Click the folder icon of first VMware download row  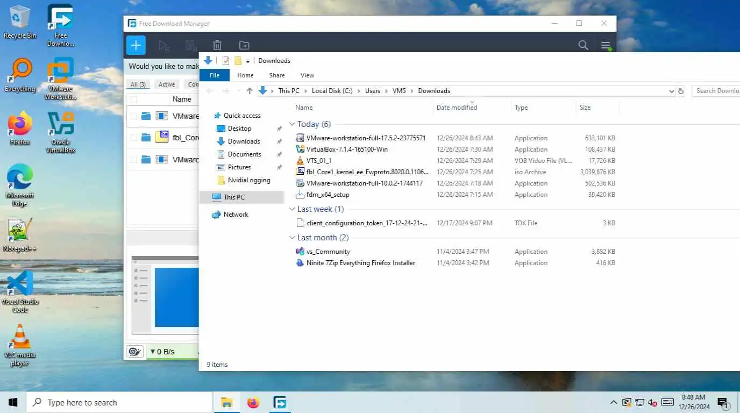146,116
